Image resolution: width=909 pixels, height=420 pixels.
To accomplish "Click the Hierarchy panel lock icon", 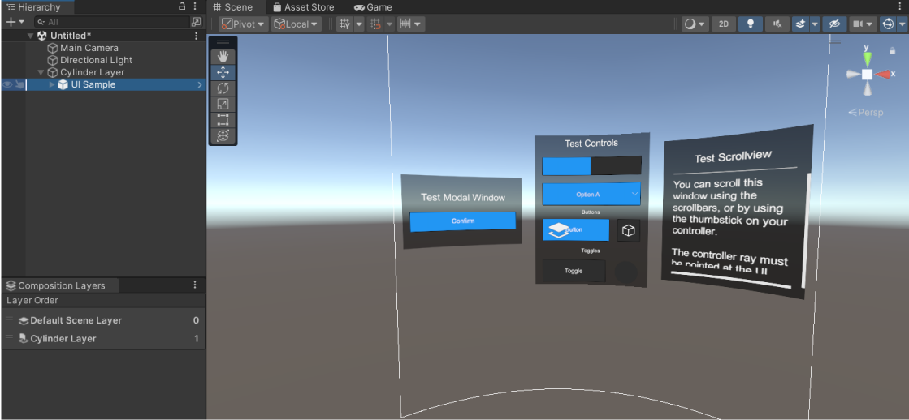I will 182,6.
